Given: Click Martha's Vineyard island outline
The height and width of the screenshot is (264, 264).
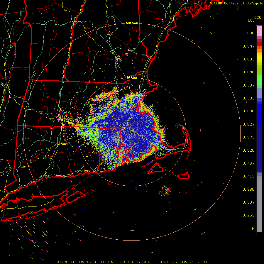Looking at the screenshot, I should pos(156,168).
